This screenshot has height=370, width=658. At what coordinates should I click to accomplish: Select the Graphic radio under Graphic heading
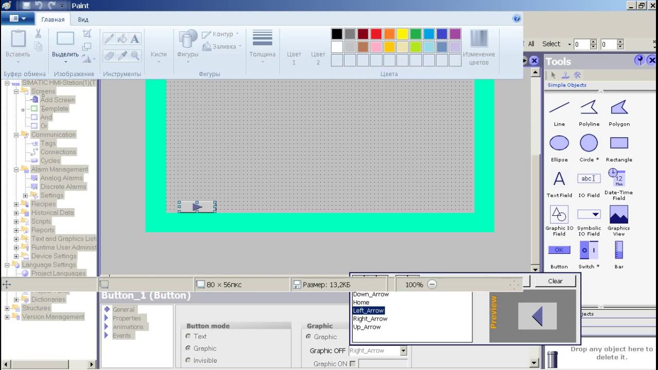pos(309,337)
